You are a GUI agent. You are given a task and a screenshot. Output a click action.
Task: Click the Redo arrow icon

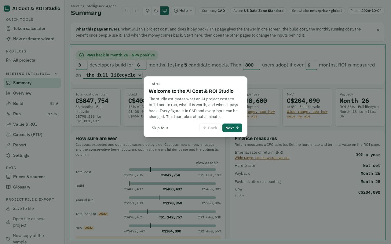(137, 11)
